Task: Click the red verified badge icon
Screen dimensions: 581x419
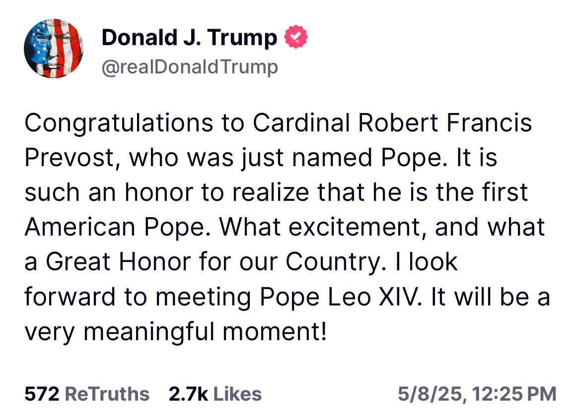Action: [295, 37]
